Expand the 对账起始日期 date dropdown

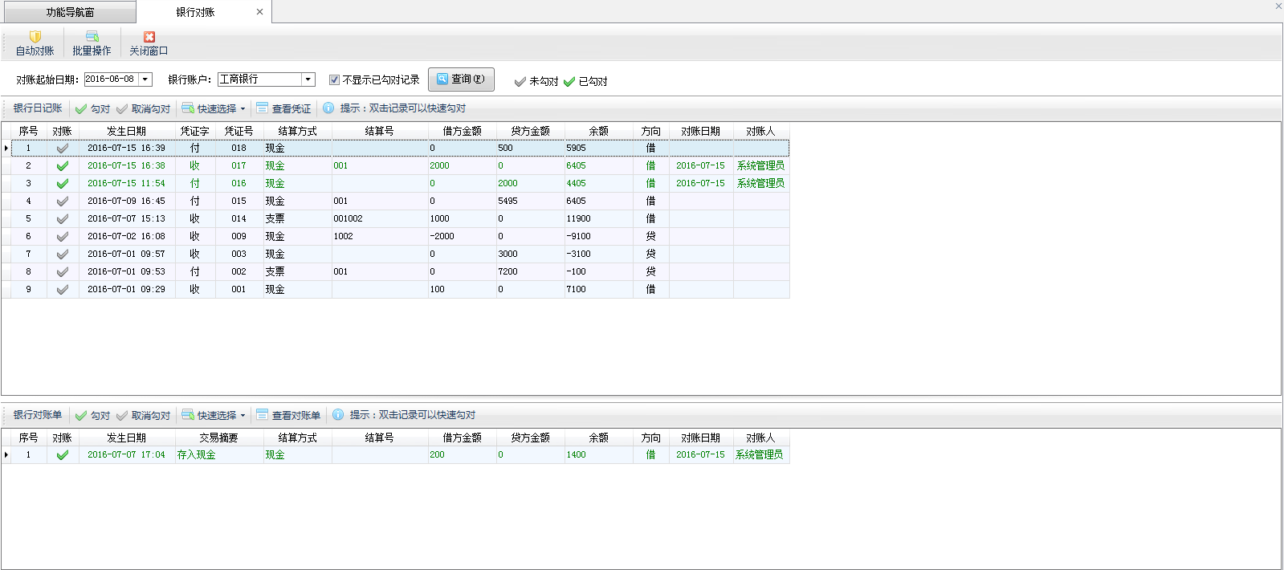point(145,79)
